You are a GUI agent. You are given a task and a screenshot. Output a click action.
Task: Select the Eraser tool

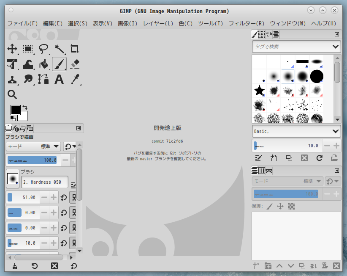75,64
